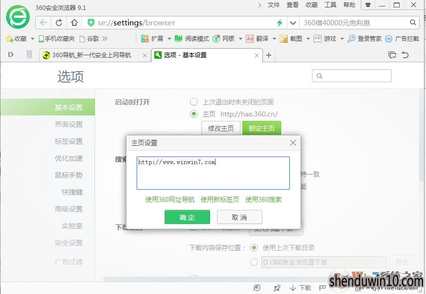Click 锁定主页 button

point(262,128)
